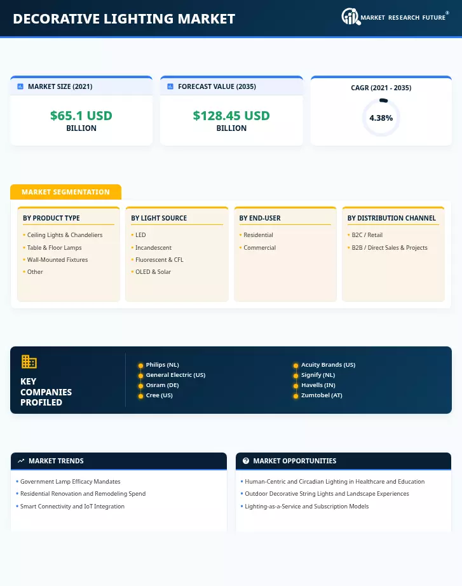The width and height of the screenshot is (462, 586).
Task: Click the CAGR 4.38% circular progress ring
Action: pyautogui.click(x=381, y=118)
